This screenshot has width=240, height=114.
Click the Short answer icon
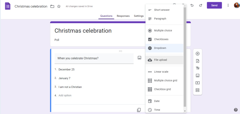150,10
